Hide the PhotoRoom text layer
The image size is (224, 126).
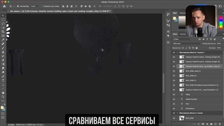174,108
